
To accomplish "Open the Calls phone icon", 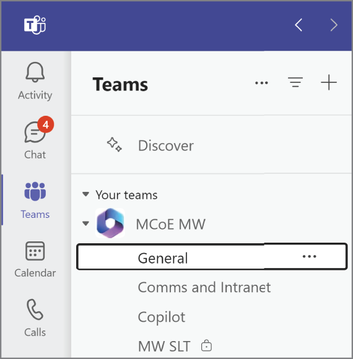I will point(35,309).
